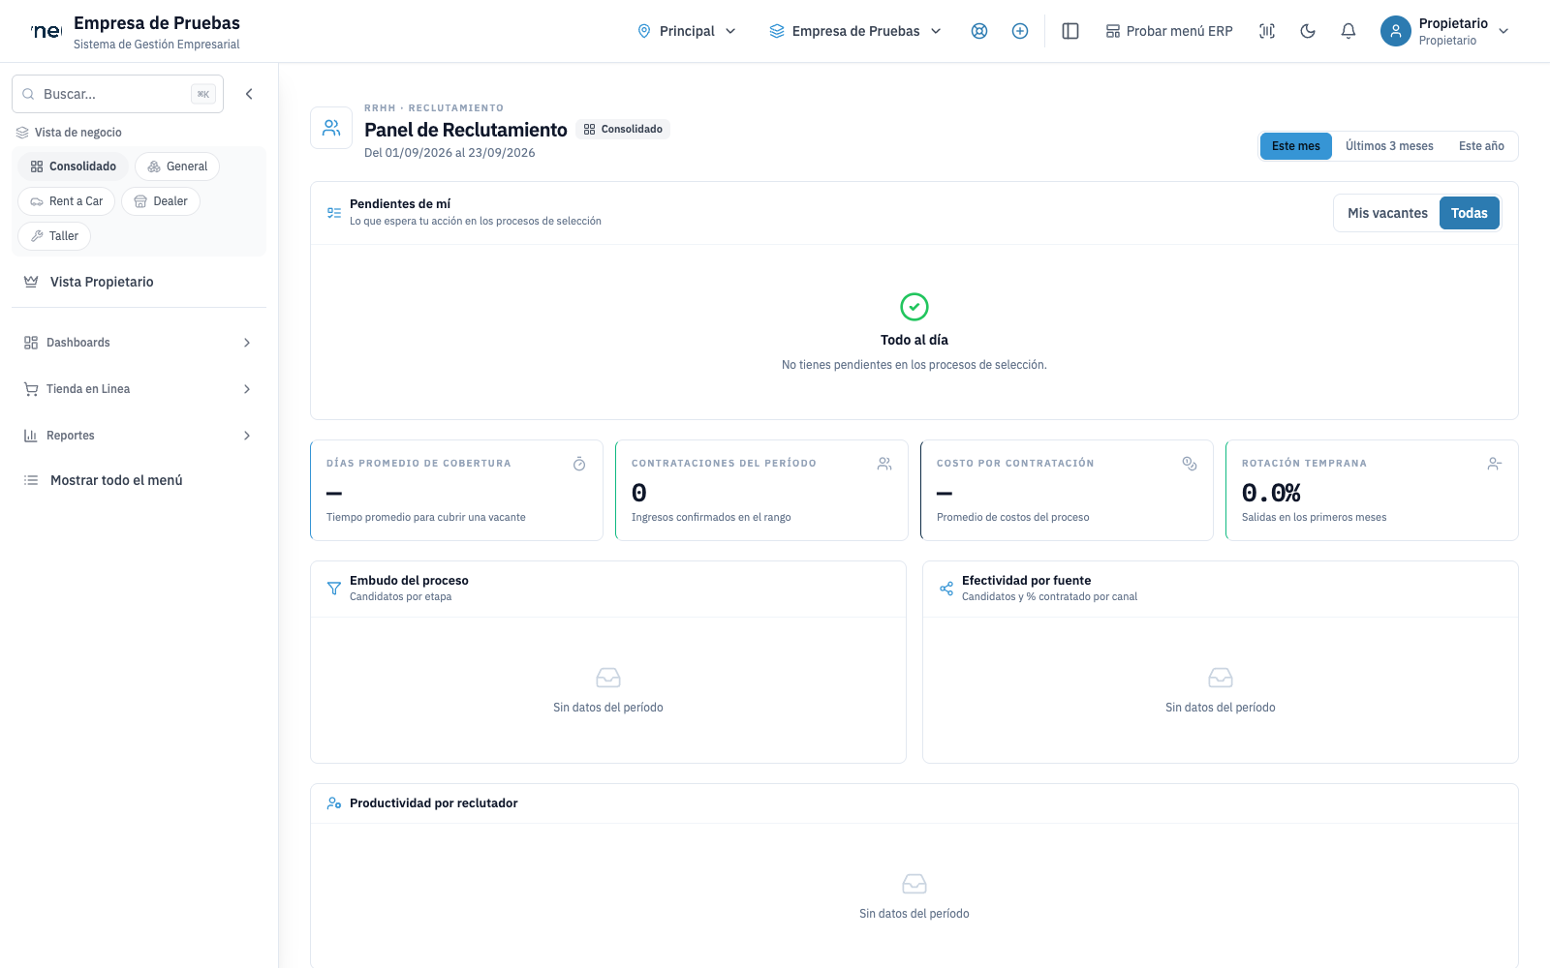Screen dimensions: 1550x968
Task: Switch to Este mes period tab
Action: pyautogui.click(x=1296, y=146)
